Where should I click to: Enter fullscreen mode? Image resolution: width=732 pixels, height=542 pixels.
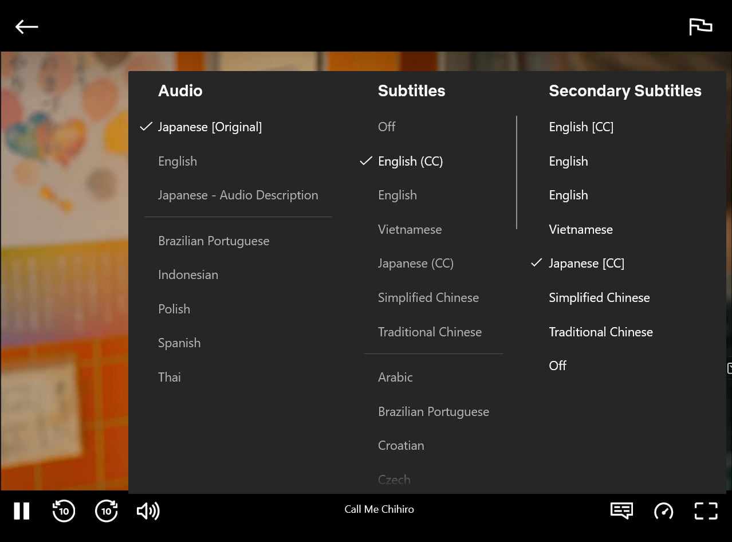pyautogui.click(x=706, y=510)
